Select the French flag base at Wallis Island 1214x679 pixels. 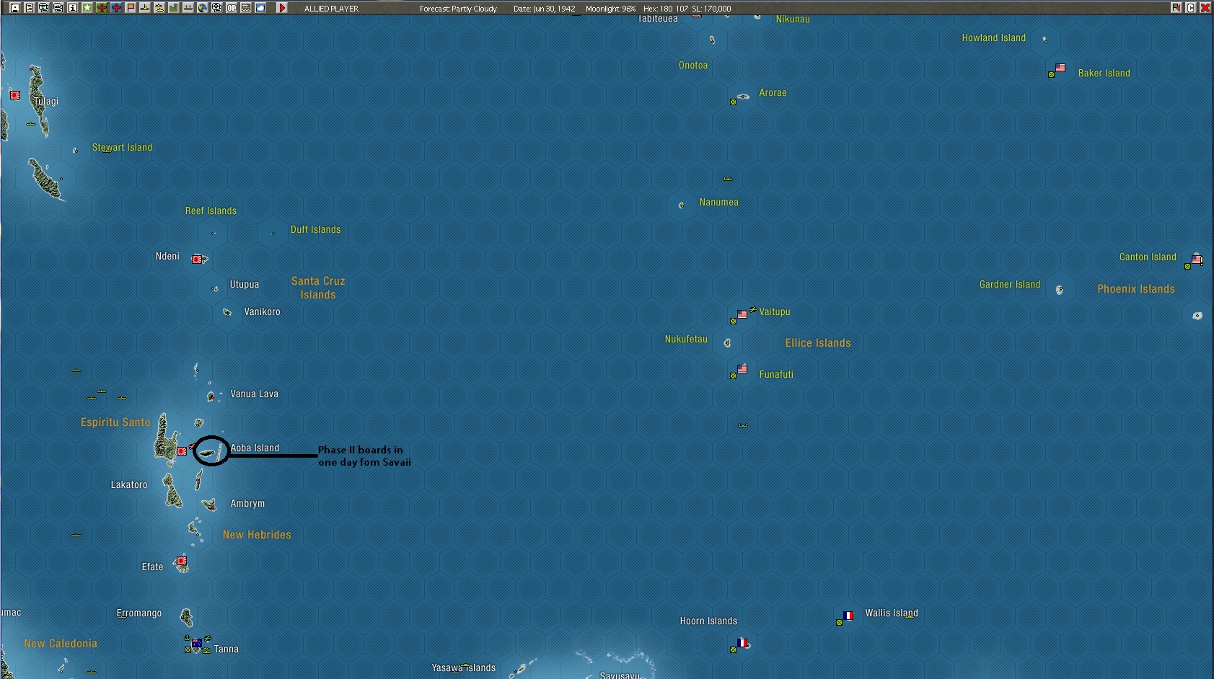click(x=848, y=616)
